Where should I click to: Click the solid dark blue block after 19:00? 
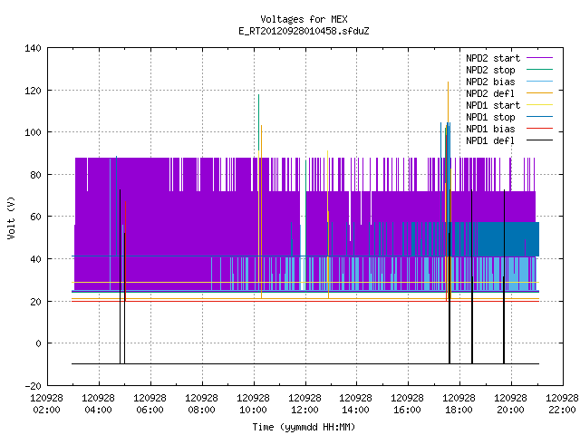click(x=508, y=239)
